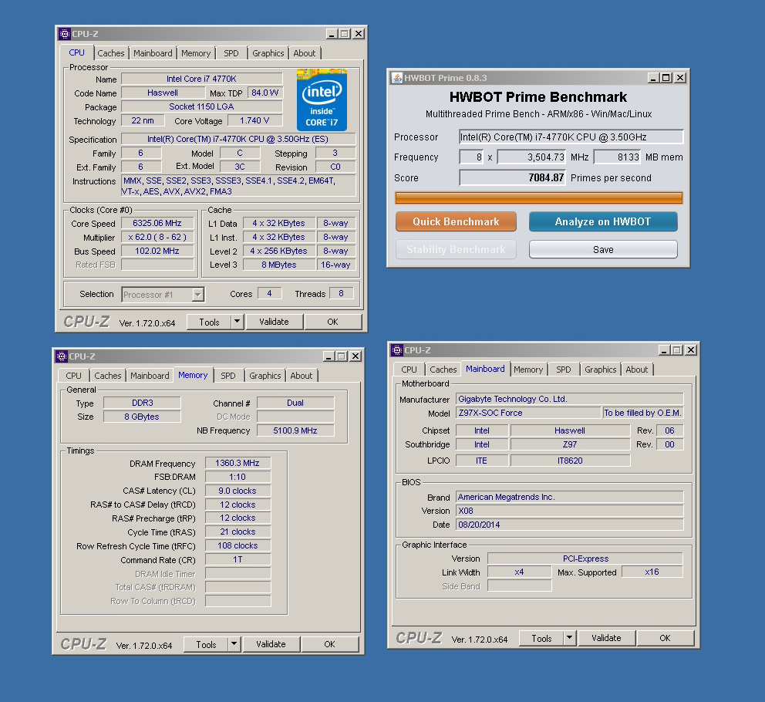This screenshot has width=765, height=702.
Task: Close the HWBOT Prime window
Action: pyautogui.click(x=680, y=78)
